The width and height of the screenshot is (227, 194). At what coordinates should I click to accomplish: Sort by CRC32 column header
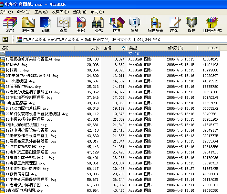209,48
